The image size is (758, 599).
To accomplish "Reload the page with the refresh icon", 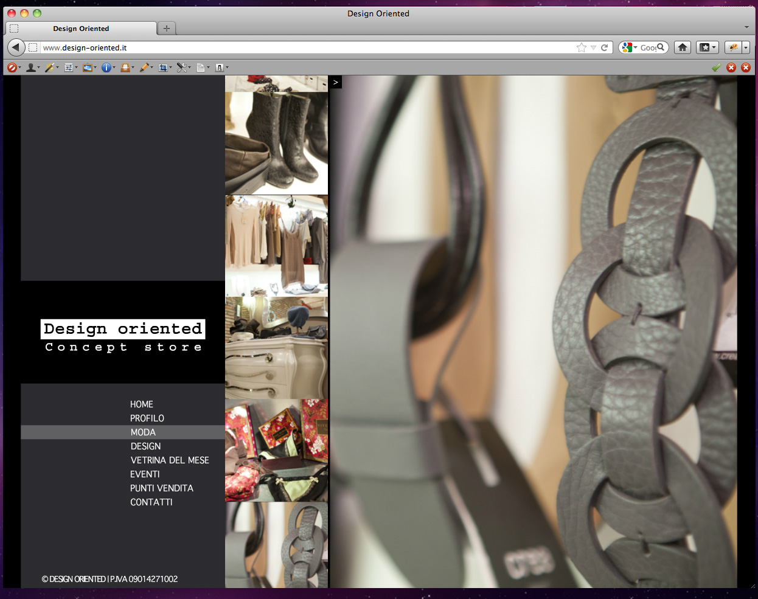I will pyautogui.click(x=604, y=47).
